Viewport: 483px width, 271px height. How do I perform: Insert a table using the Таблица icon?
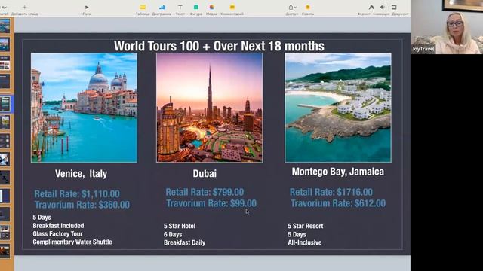143,7
